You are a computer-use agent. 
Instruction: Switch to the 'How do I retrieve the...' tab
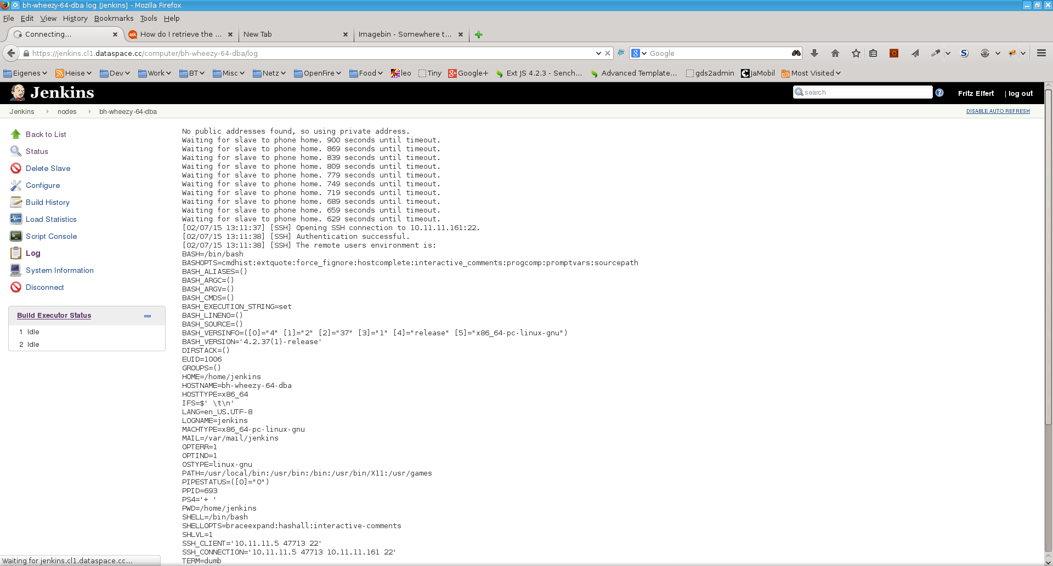pyautogui.click(x=180, y=34)
